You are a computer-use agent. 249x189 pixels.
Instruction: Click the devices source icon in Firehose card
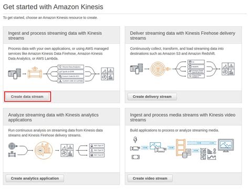point(137,69)
